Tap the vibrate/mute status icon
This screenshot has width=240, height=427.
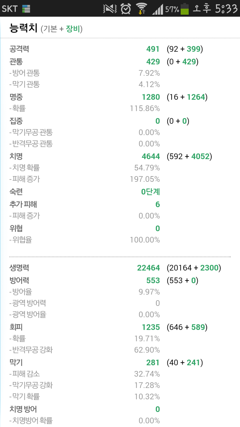click(x=110, y=9)
